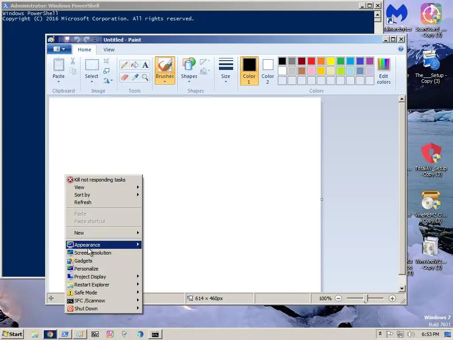This screenshot has height=340, width=453.
Task: Click the zoom slider handle
Action: [365, 299]
